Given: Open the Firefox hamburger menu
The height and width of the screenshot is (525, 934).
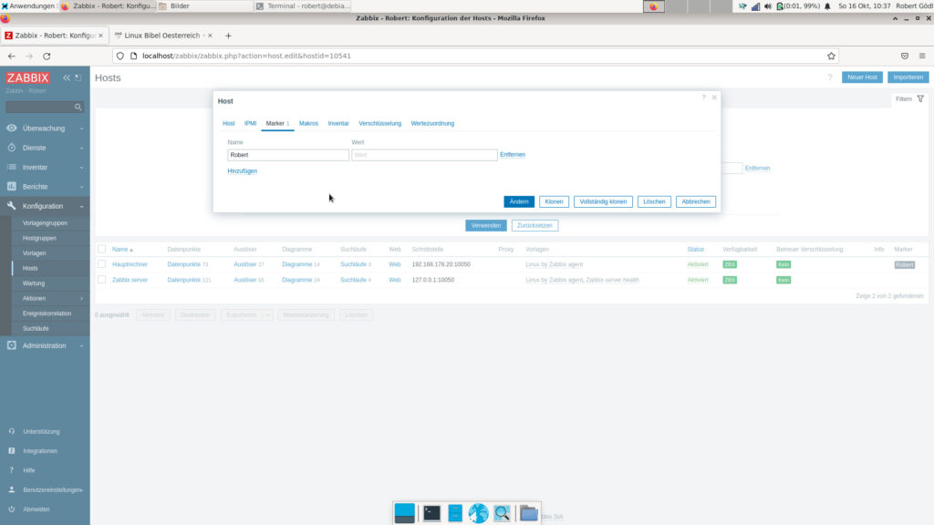Looking at the screenshot, I should tap(922, 56).
